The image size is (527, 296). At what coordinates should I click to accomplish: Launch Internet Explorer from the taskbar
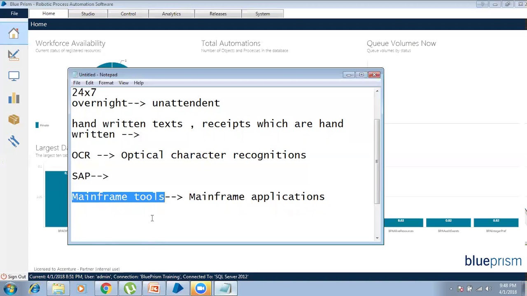(x=35, y=289)
